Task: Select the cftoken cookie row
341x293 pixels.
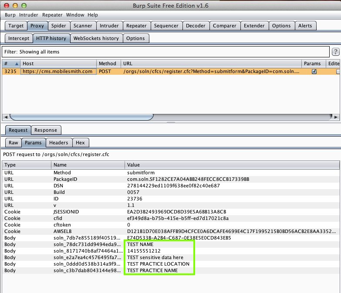Action: pos(171,225)
